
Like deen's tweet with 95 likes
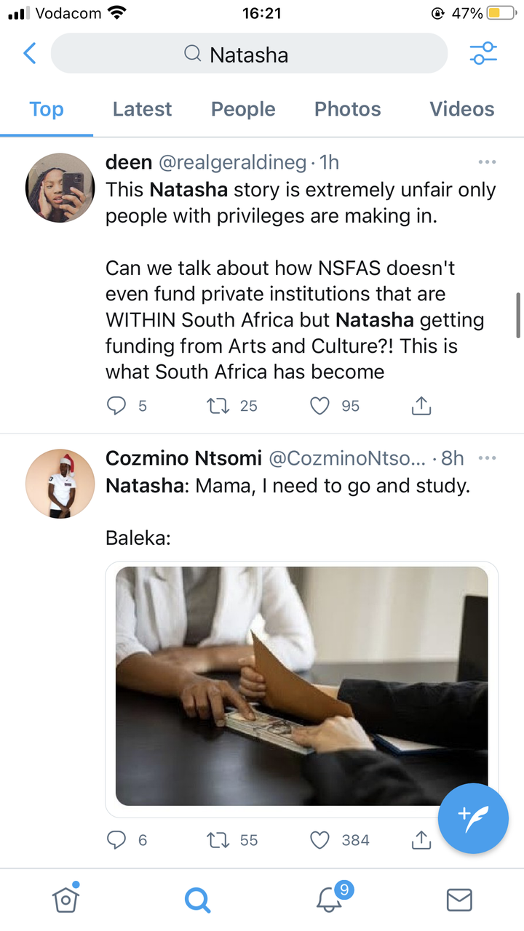tap(320, 406)
